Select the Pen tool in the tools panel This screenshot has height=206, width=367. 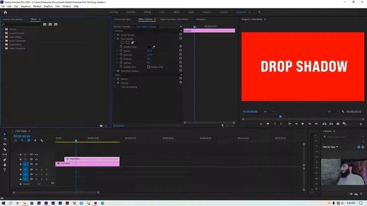(x=5, y=160)
